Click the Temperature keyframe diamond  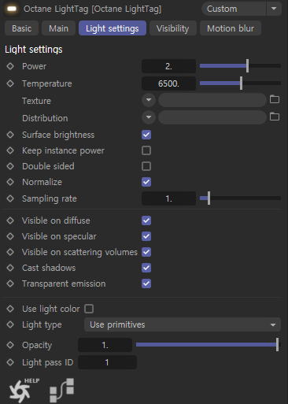click(x=10, y=83)
